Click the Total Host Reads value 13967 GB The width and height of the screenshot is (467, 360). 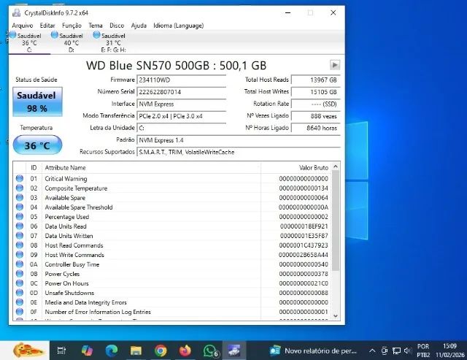315,80
